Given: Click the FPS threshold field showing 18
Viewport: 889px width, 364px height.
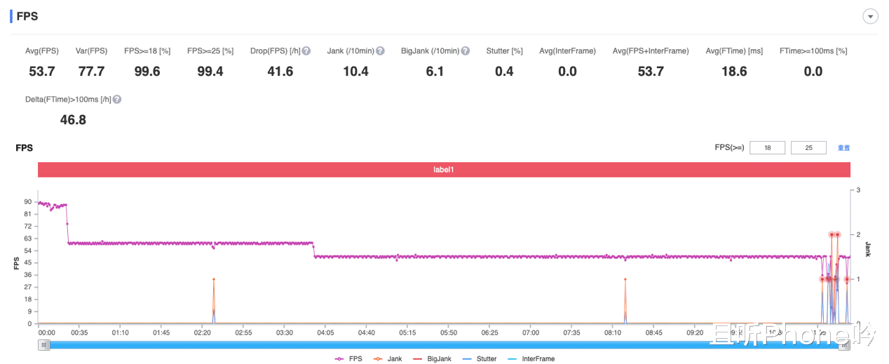Looking at the screenshot, I should [767, 148].
